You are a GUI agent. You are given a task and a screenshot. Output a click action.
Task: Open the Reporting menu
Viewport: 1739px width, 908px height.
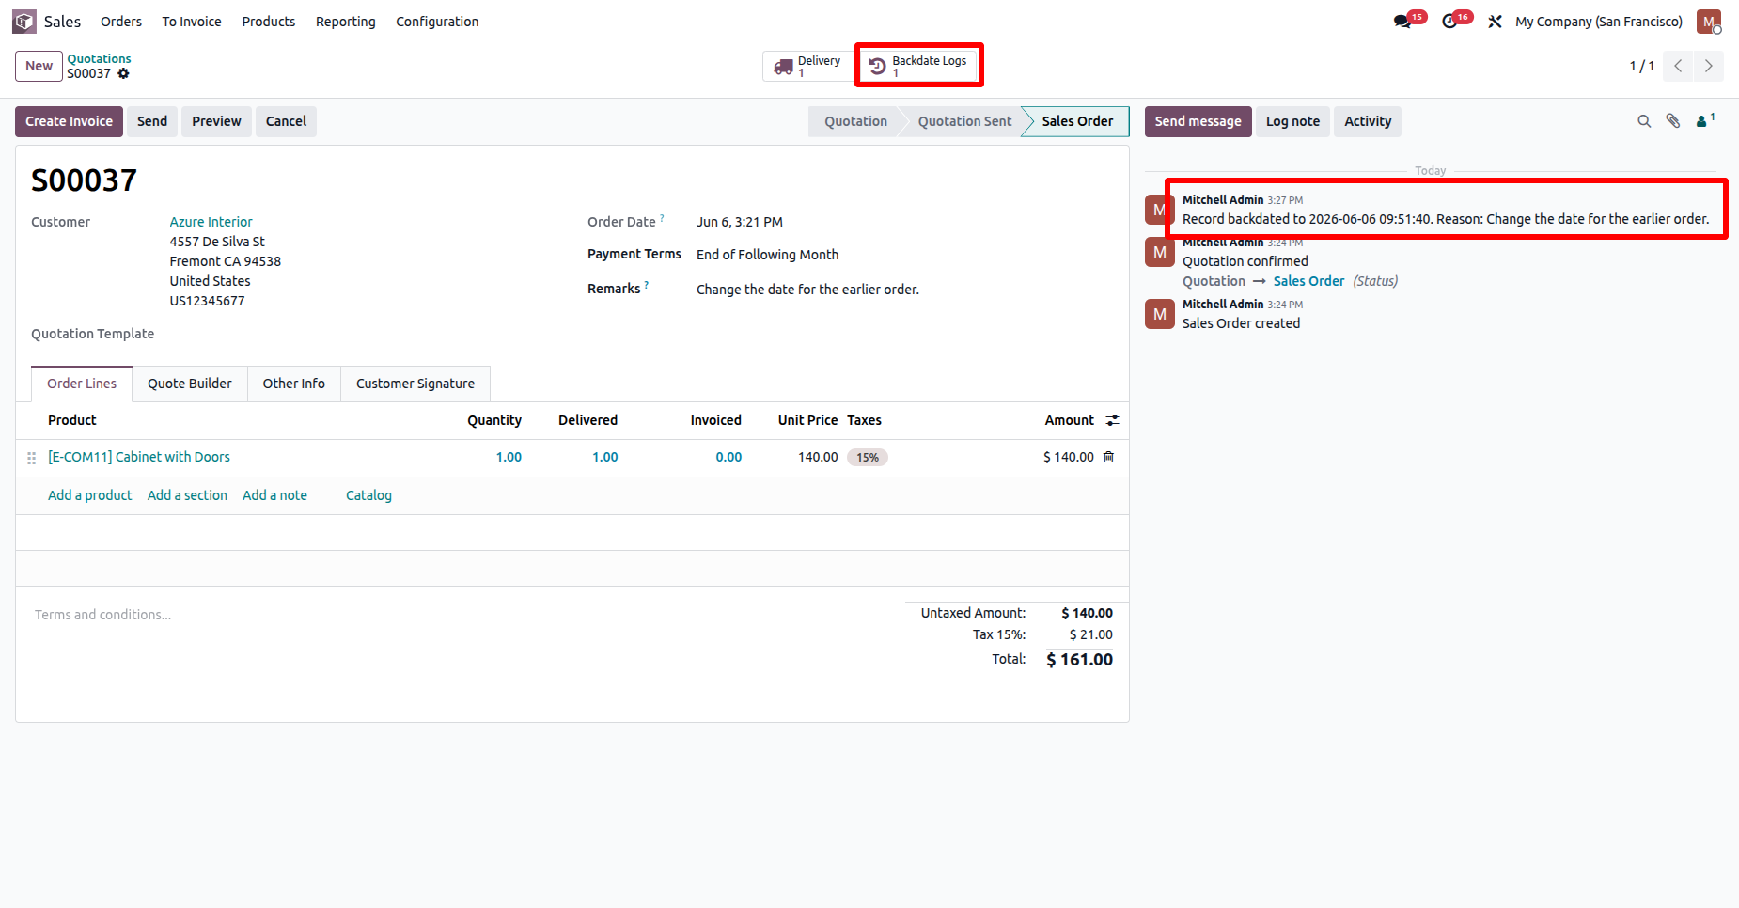345,22
